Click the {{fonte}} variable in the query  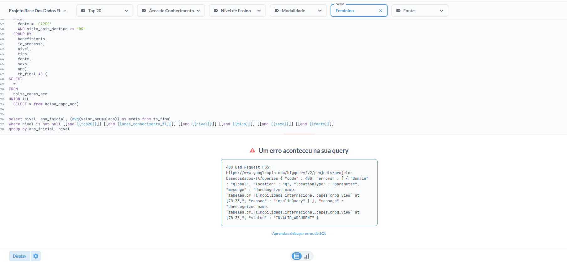tap(319, 124)
